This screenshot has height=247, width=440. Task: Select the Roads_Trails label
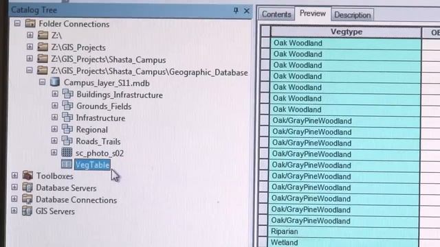click(x=98, y=141)
